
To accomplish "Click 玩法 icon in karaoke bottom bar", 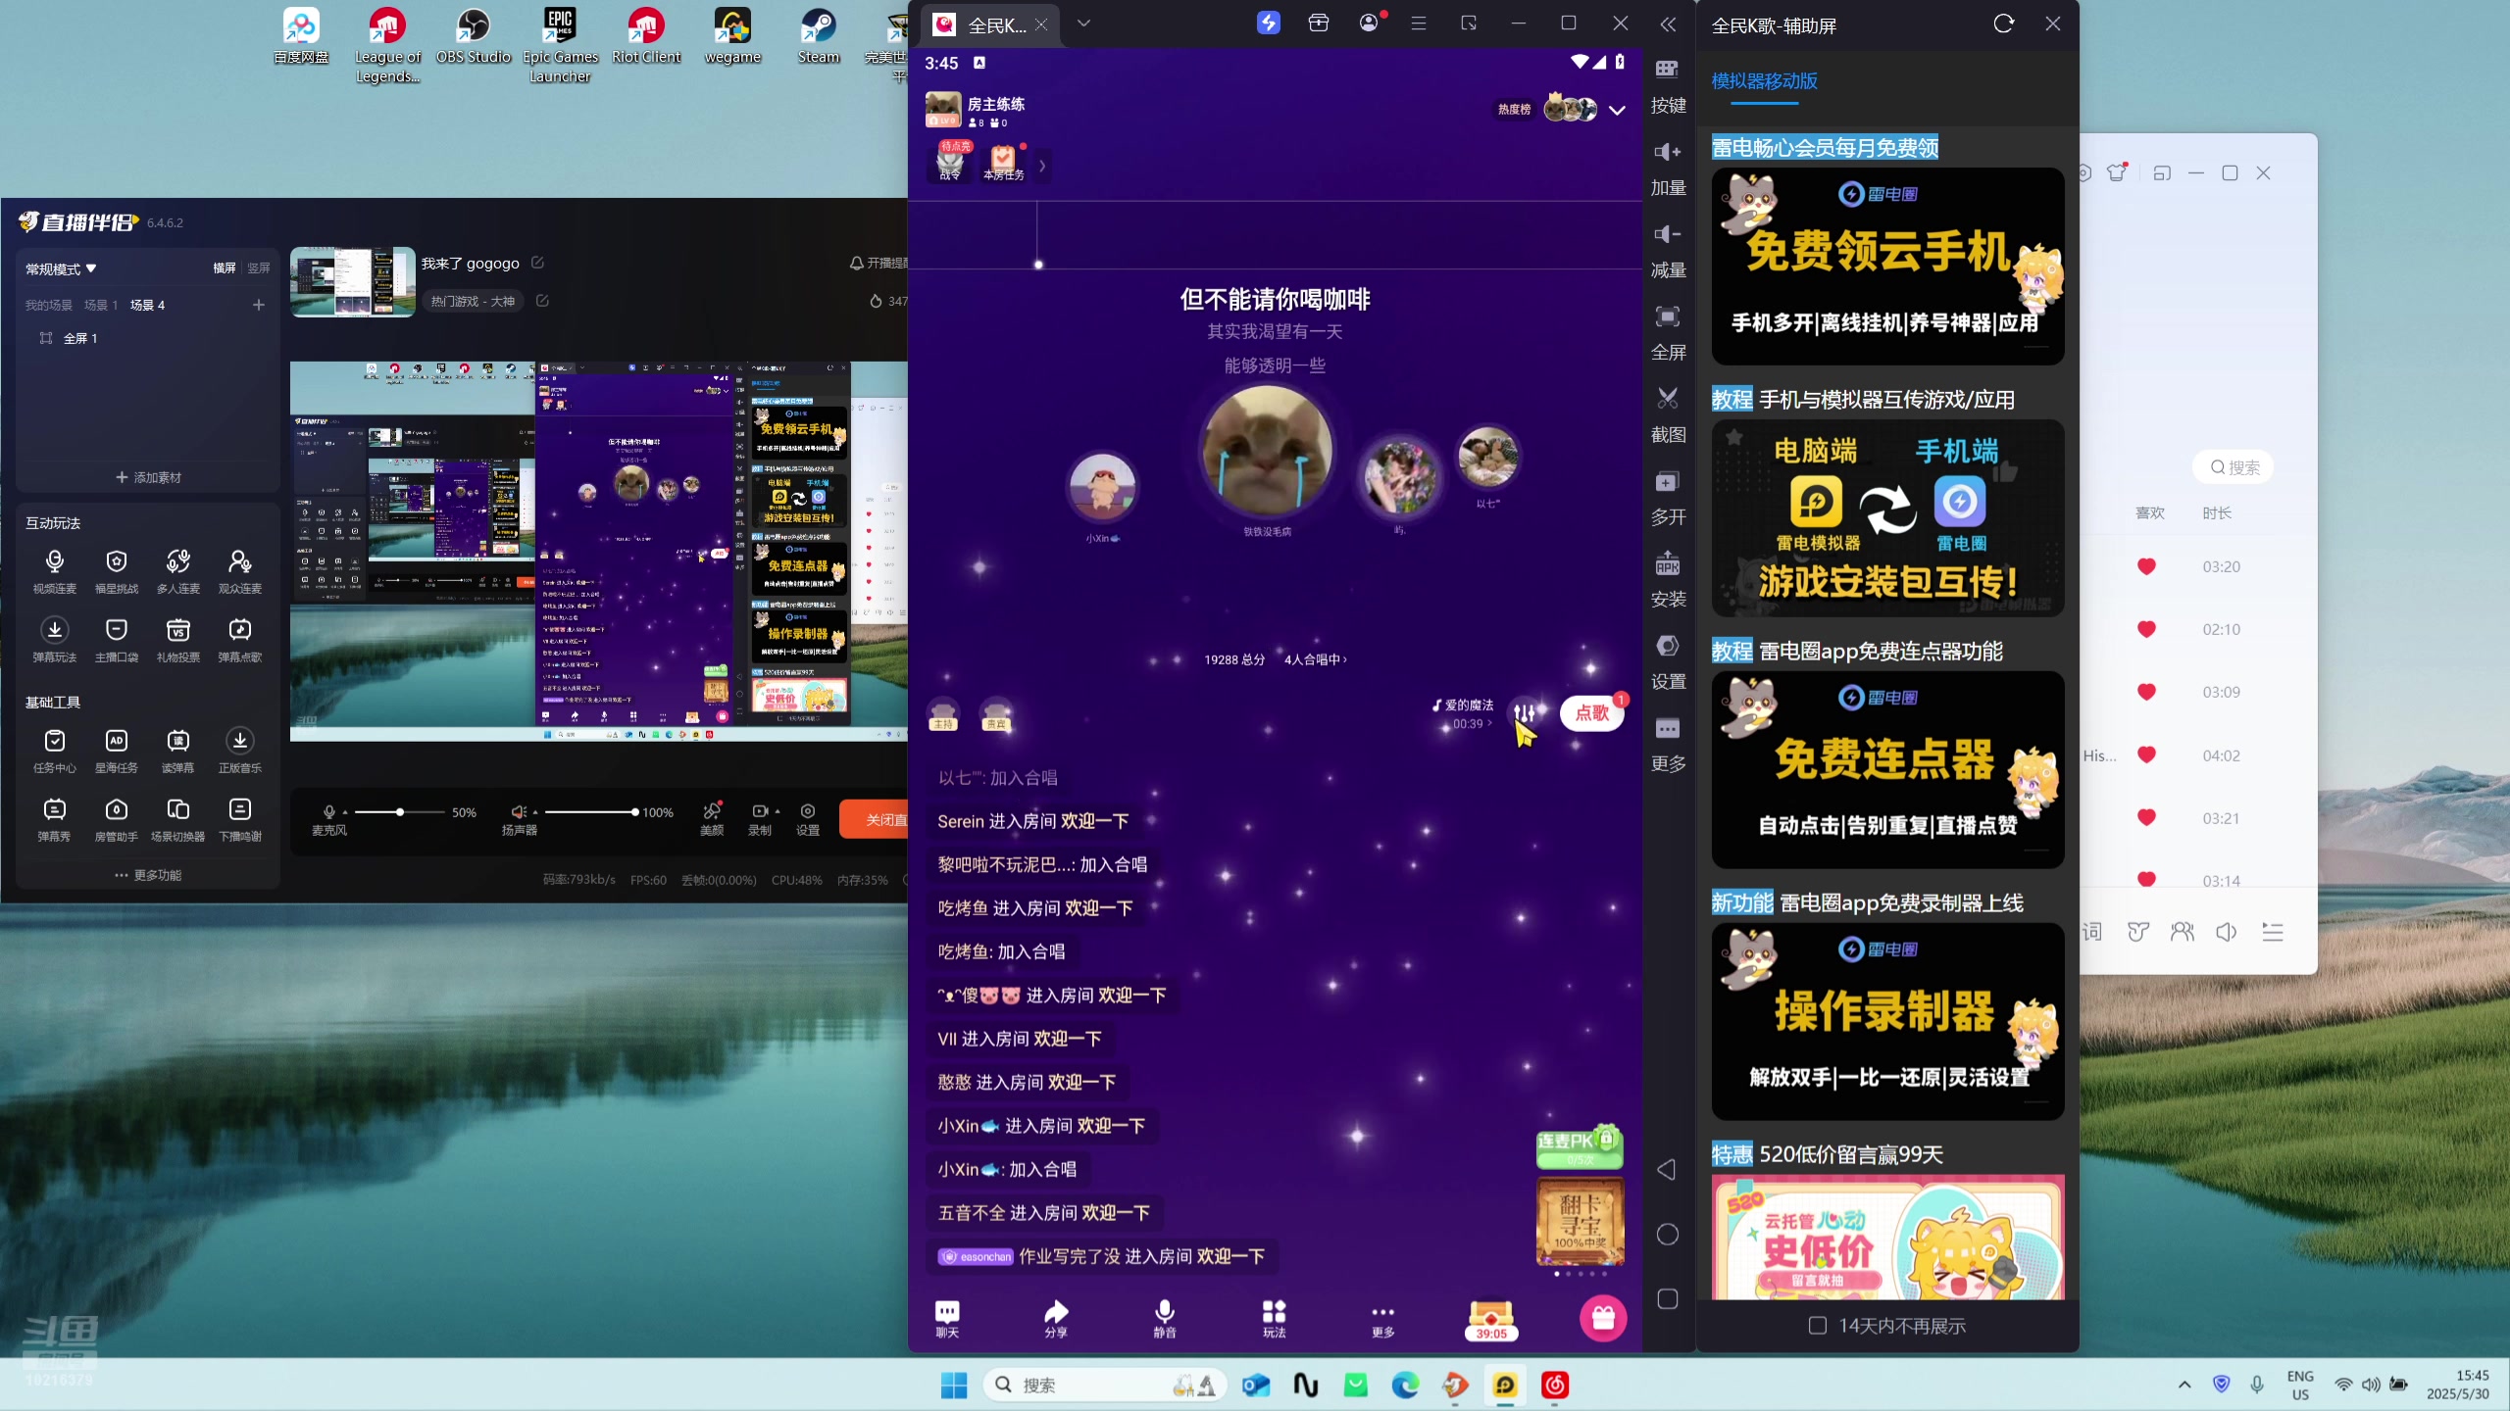I will tap(1274, 1319).
